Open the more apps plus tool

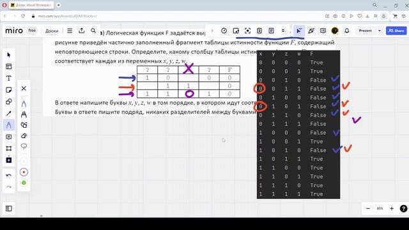[8, 160]
